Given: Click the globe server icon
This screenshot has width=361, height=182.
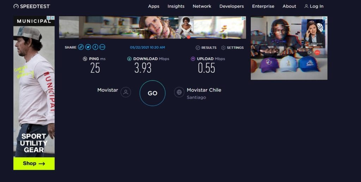Looking at the screenshot, I should tap(179, 92).
